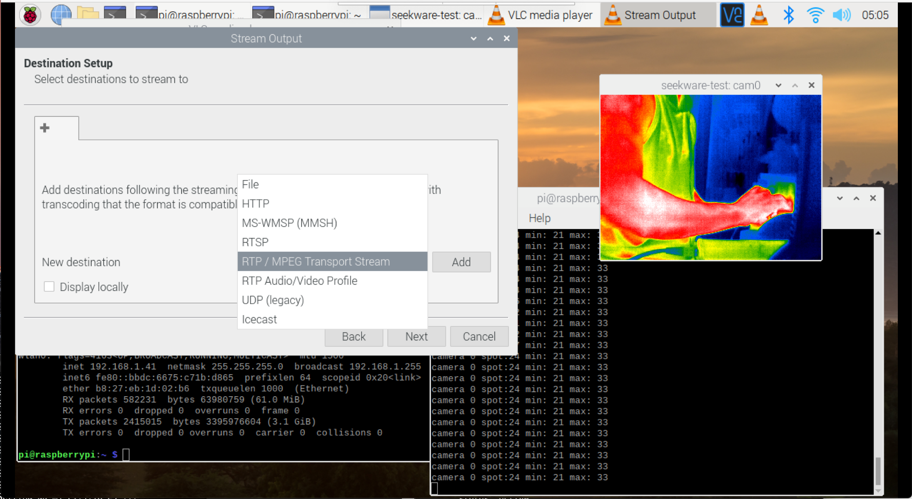Click the pi@raspberrypi:~ $ prompt line
The height and width of the screenshot is (499, 912).
tap(74, 455)
